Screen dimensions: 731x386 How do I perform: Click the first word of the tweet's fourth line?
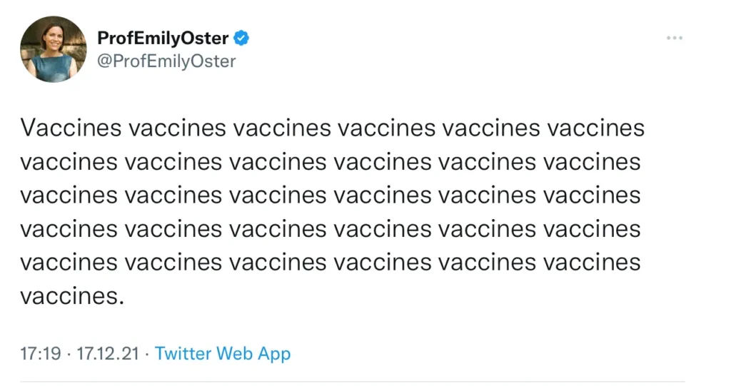tap(69, 230)
